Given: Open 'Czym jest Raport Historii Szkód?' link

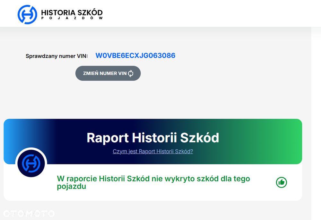Looking at the screenshot, I should coord(153,151).
